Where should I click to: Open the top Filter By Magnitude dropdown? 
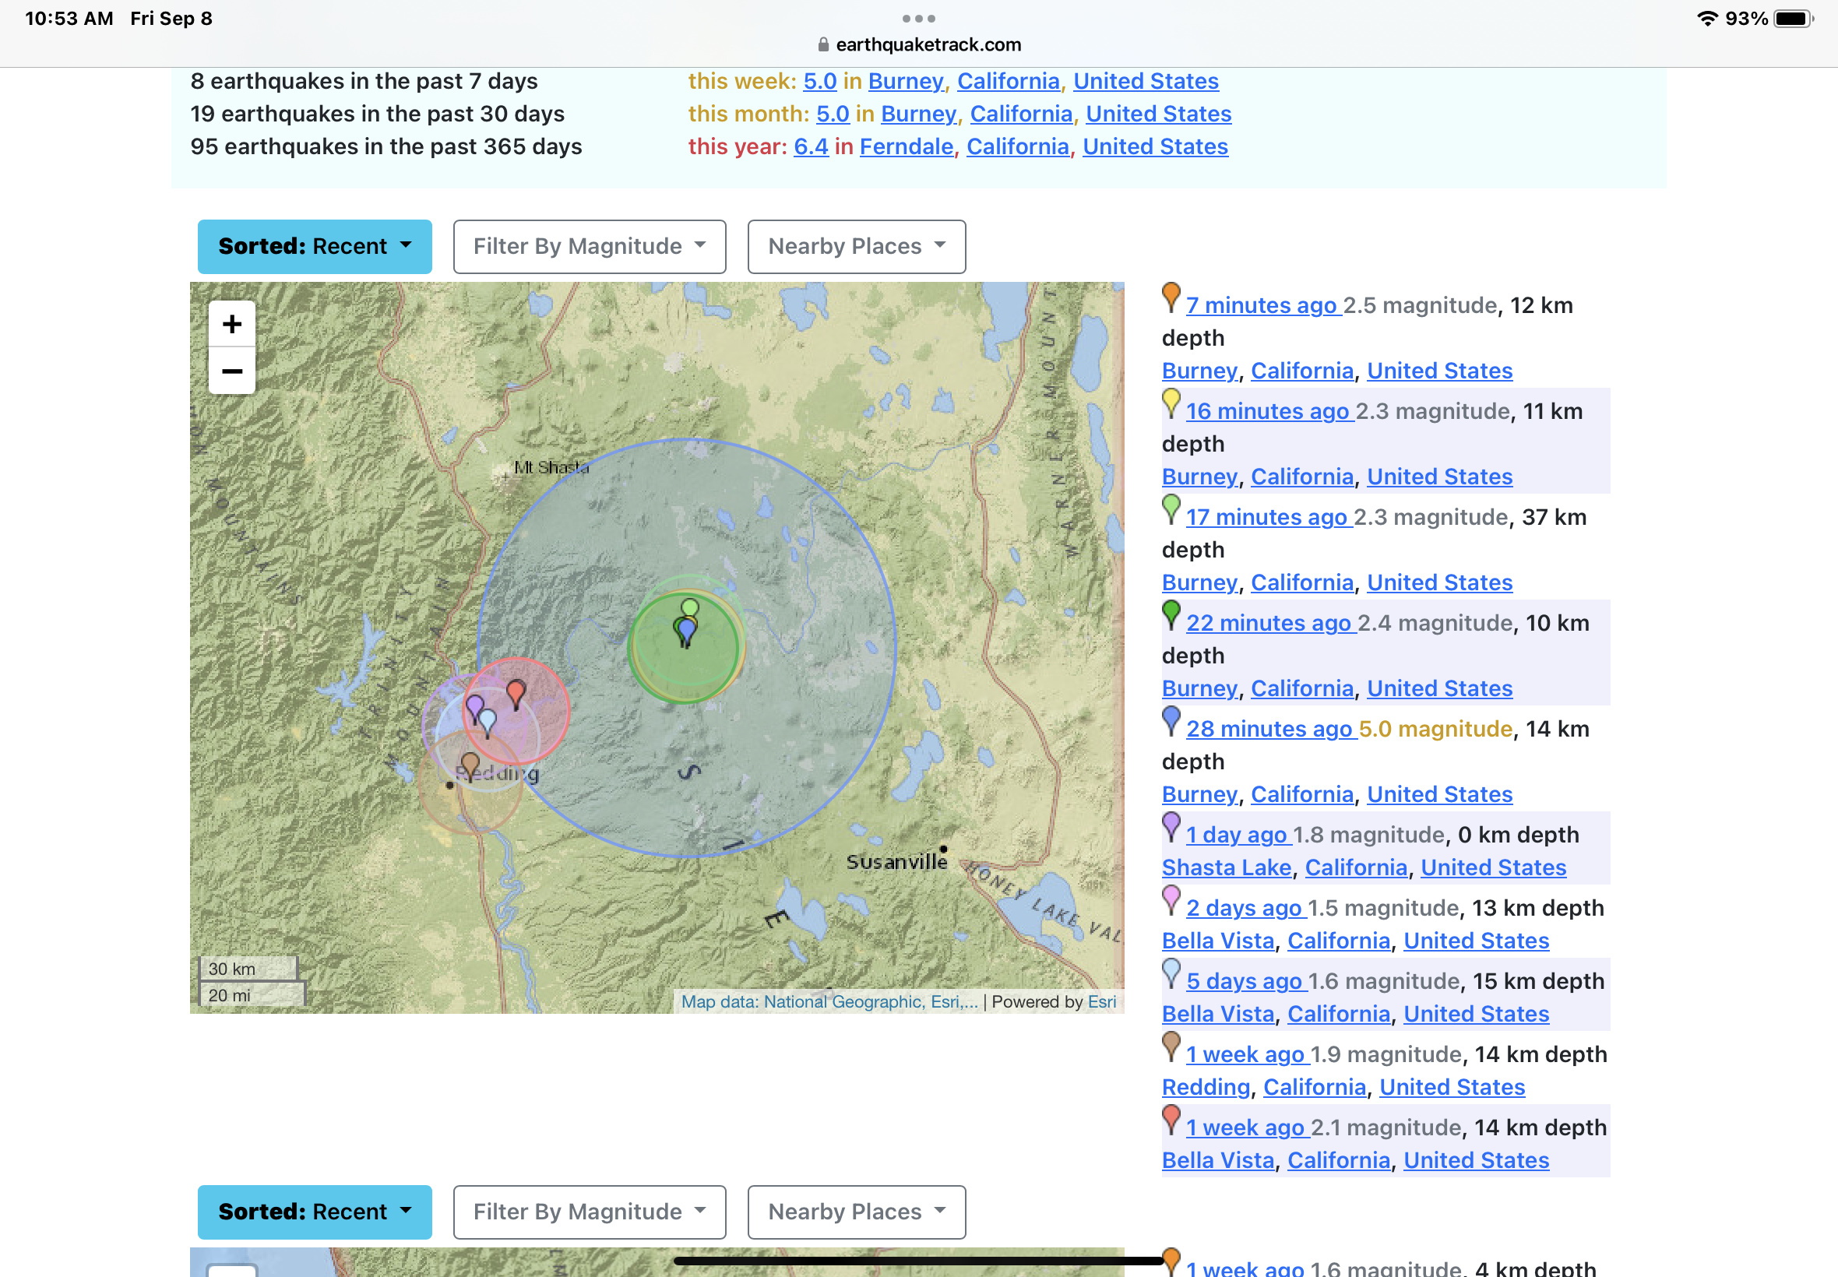[590, 246]
